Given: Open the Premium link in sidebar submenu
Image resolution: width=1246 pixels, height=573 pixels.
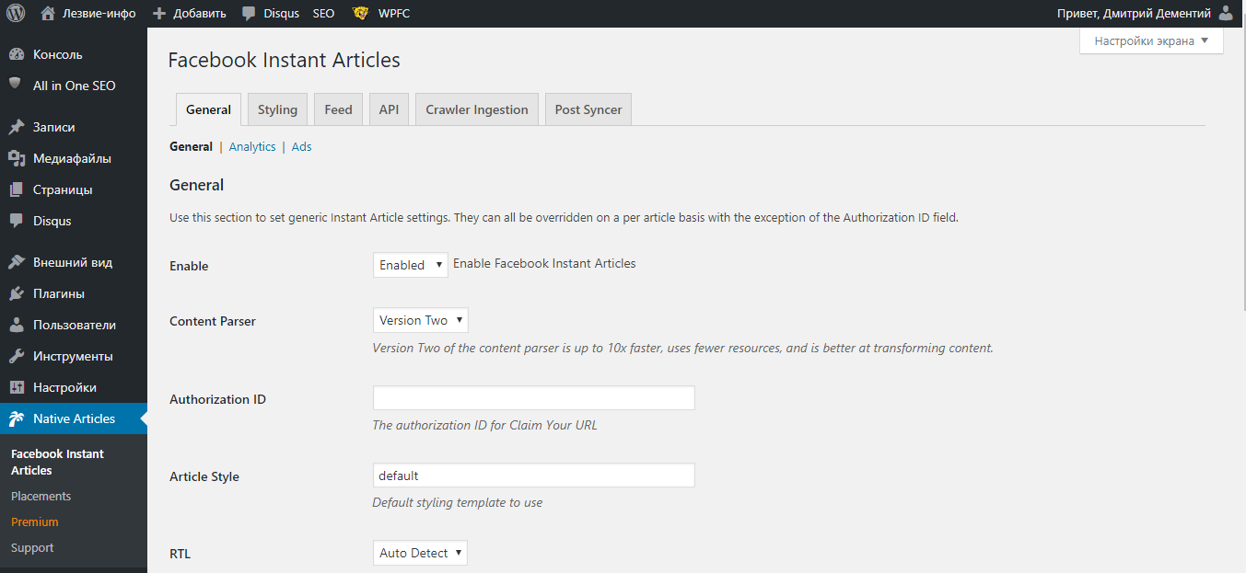Looking at the screenshot, I should click(x=35, y=522).
